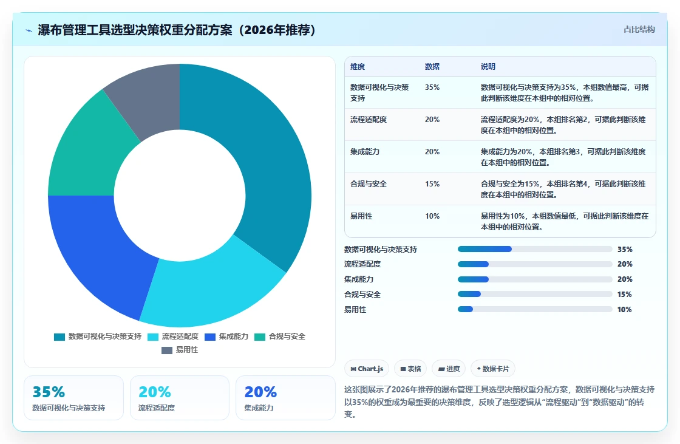The height and width of the screenshot is (444, 680).
Task: Click the 表格 tag chip
Action: click(410, 369)
